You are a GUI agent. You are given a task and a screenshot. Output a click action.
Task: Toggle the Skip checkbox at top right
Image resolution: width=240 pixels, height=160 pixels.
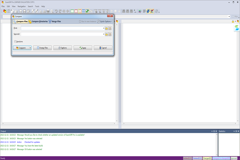coord(233,17)
